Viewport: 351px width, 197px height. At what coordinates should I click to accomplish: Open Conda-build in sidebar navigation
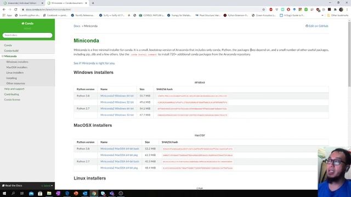click(x=11, y=51)
